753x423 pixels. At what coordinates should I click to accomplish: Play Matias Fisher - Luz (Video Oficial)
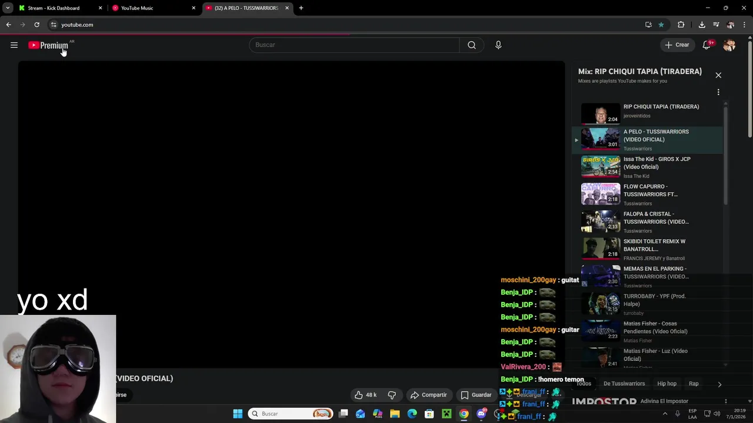[648, 358]
